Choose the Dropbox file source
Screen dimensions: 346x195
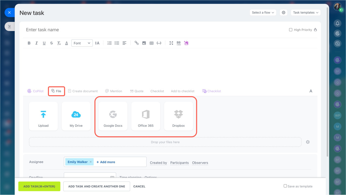pyautogui.click(x=178, y=116)
